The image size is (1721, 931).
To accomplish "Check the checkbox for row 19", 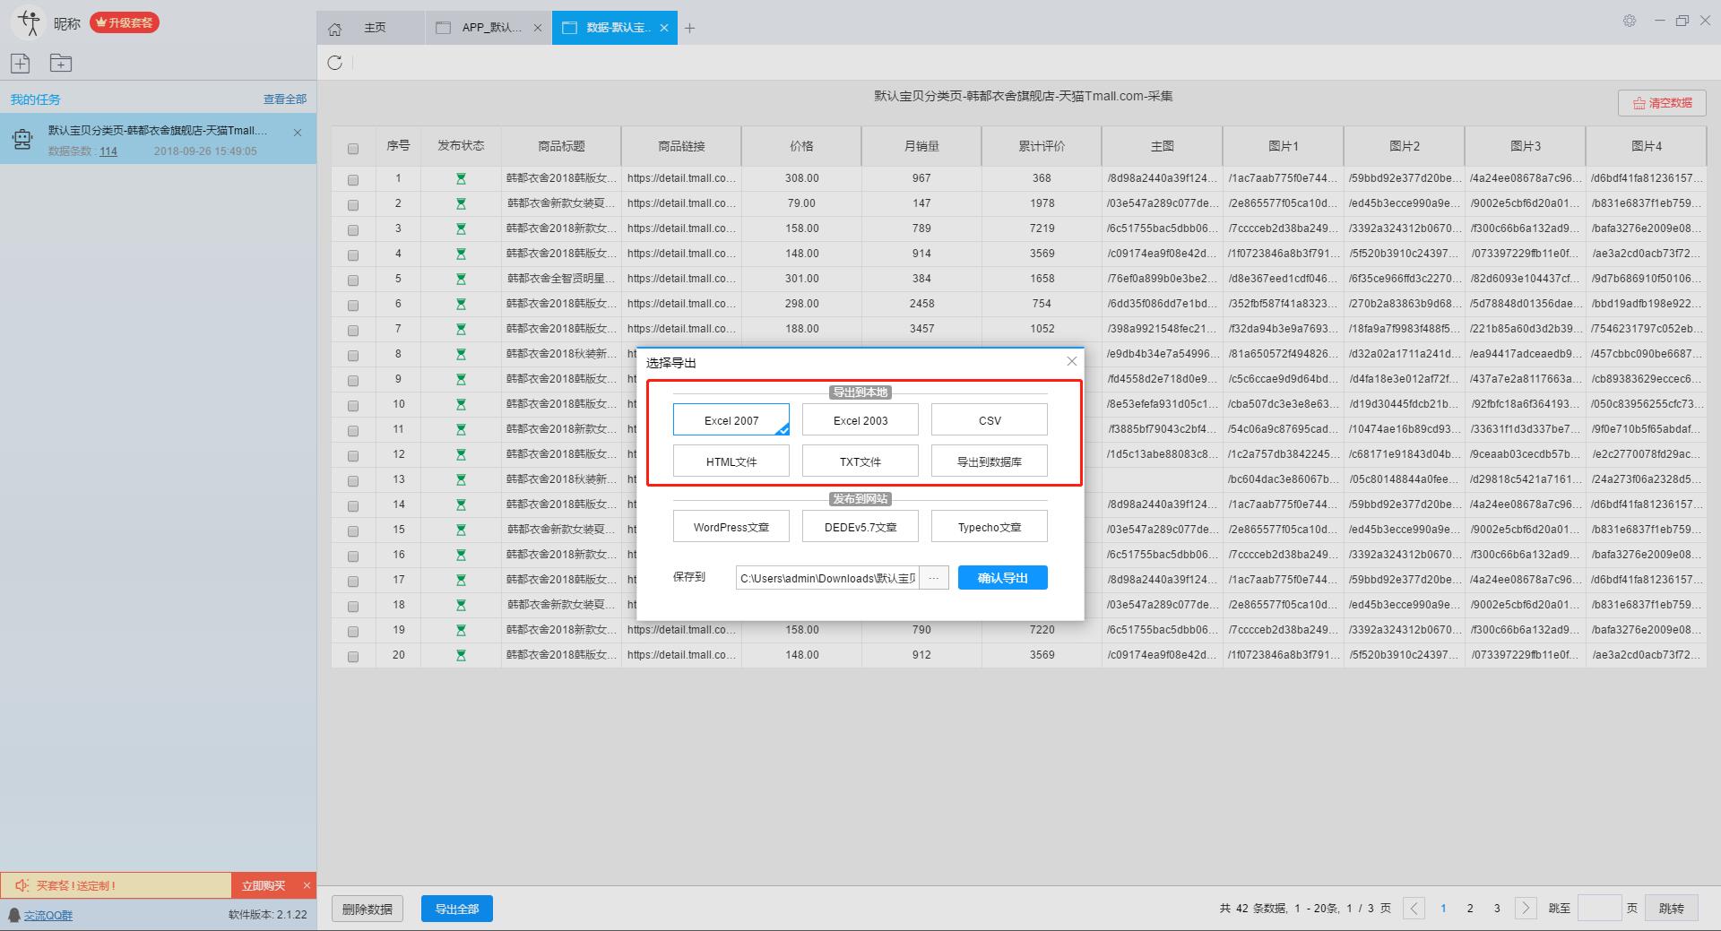I will pos(353,632).
